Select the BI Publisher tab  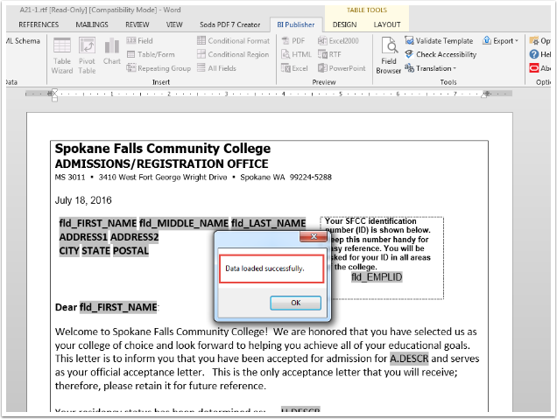pos(296,24)
